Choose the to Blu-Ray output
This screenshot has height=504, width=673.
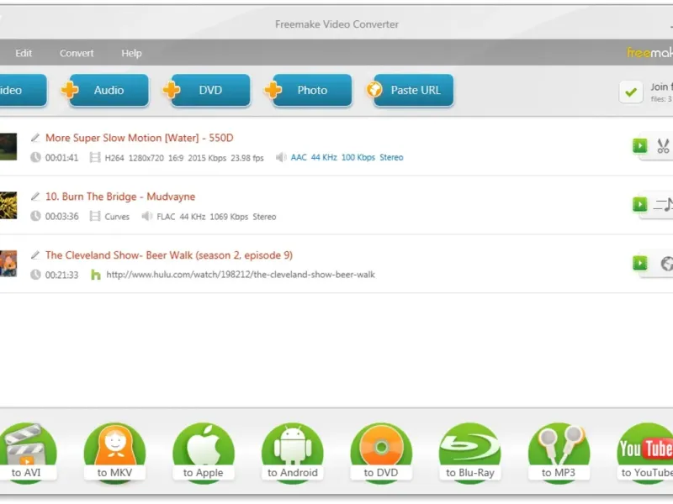(x=470, y=454)
